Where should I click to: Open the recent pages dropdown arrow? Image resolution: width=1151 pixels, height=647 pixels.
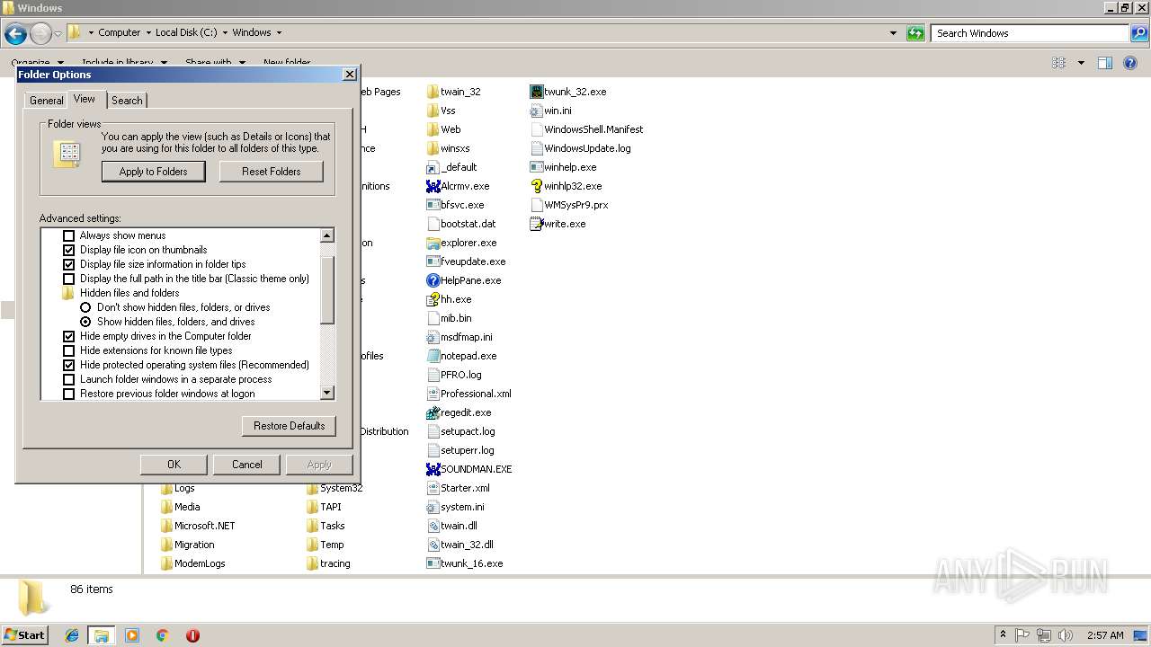[58, 34]
